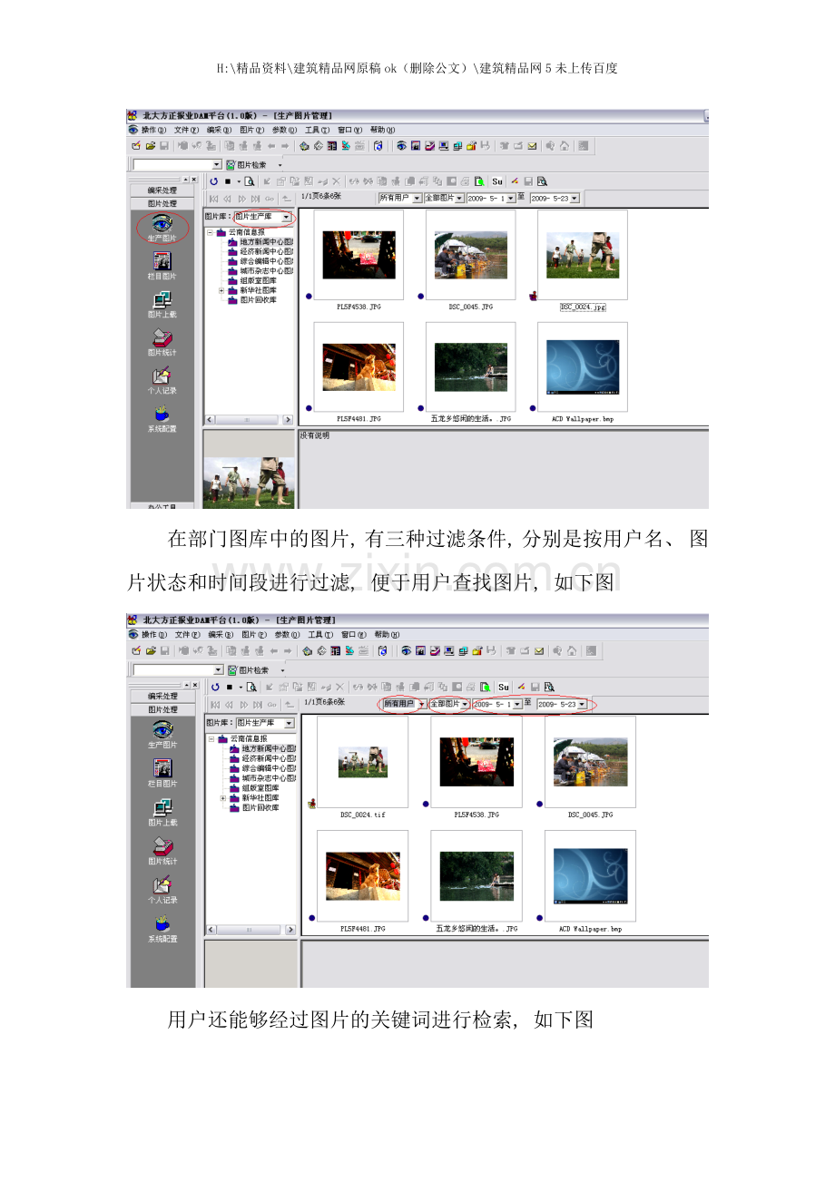Click the 图片检索 search button in the upper screenshot

[x=248, y=164]
